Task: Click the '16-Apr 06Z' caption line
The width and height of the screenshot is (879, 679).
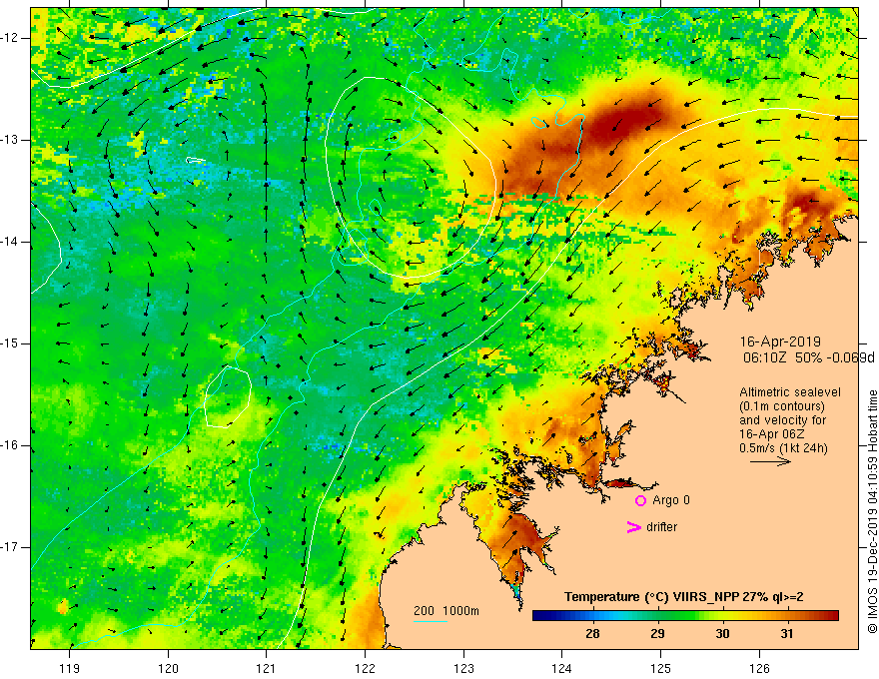Action: point(774,434)
